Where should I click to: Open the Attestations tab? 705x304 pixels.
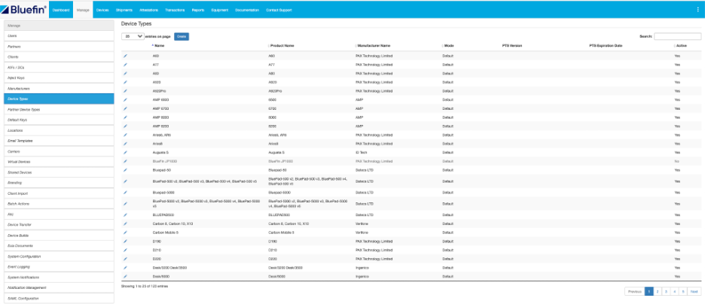click(148, 10)
